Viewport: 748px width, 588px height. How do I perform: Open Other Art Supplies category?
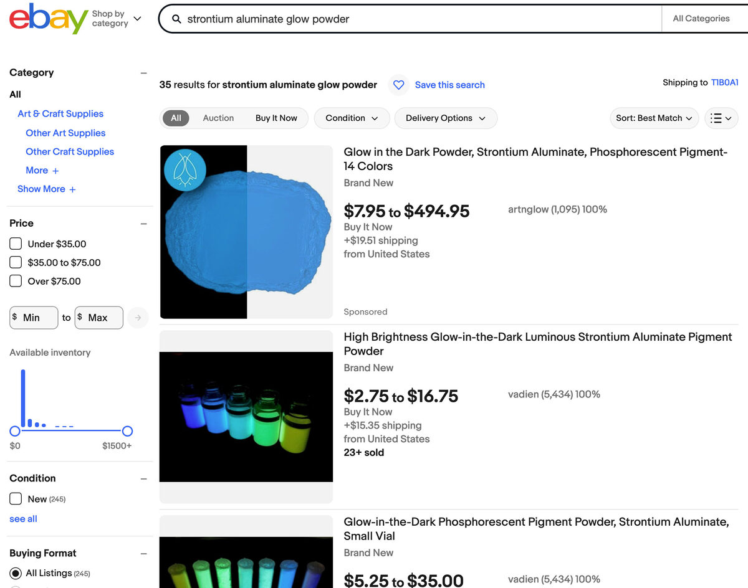(x=65, y=133)
